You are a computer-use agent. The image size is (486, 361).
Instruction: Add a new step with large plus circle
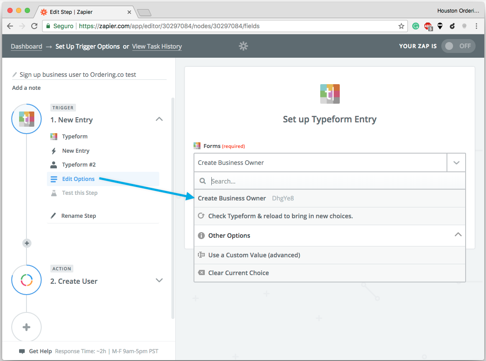(x=26, y=327)
